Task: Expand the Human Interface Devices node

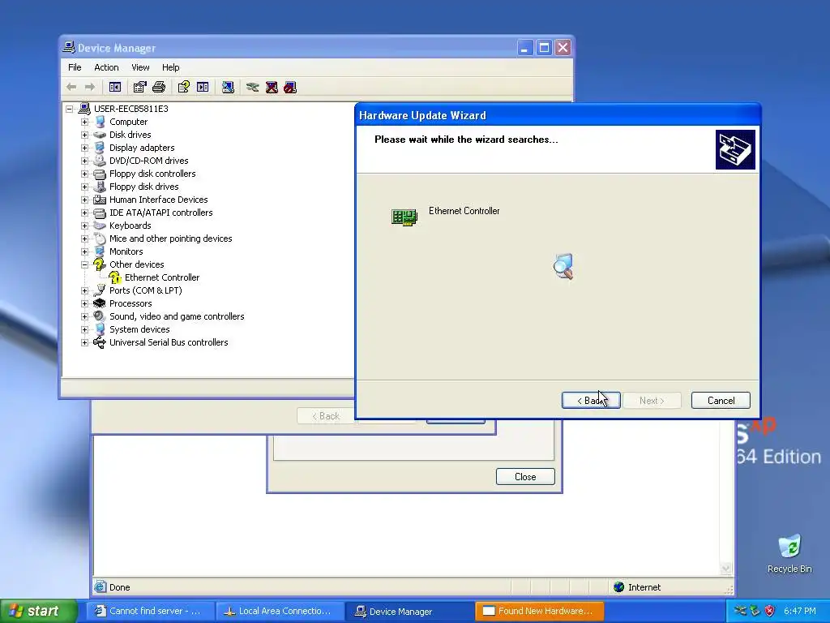Action: click(84, 200)
